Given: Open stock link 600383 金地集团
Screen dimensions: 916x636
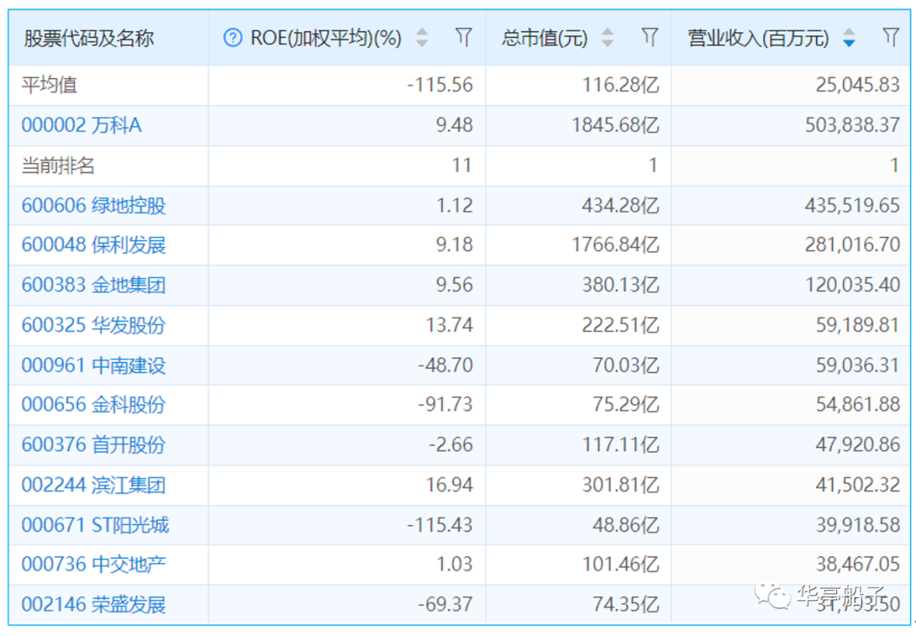Looking at the screenshot, I should pos(93,285).
